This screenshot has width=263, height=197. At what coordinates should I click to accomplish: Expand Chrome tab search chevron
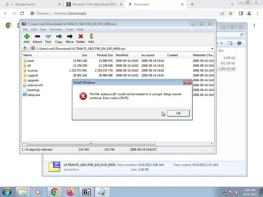[x=232, y=5]
